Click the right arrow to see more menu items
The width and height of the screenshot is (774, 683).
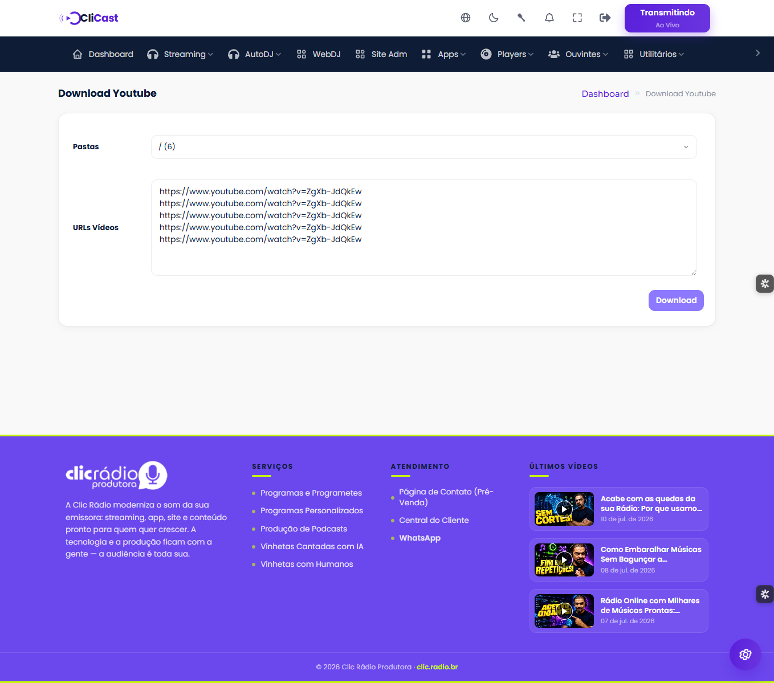(x=757, y=53)
